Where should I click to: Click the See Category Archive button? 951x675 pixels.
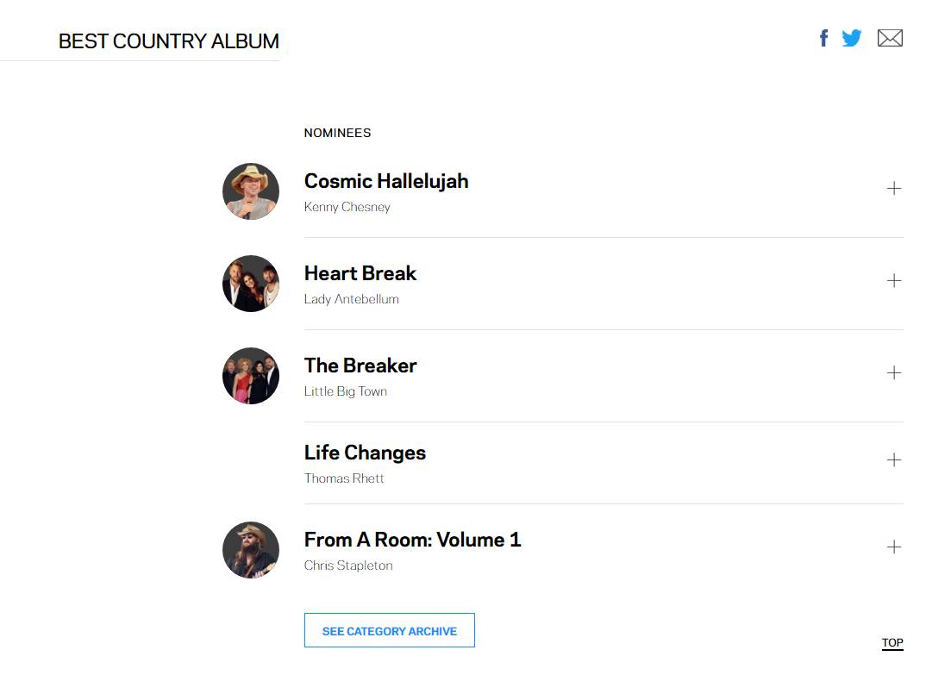[390, 631]
